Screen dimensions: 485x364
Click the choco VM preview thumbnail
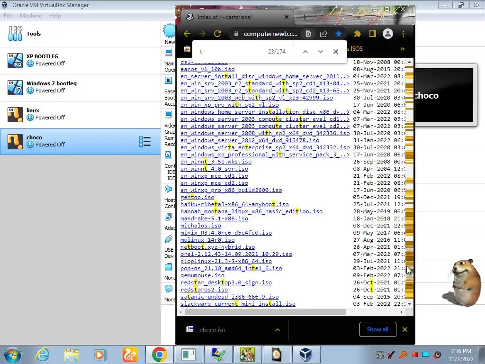click(444, 95)
